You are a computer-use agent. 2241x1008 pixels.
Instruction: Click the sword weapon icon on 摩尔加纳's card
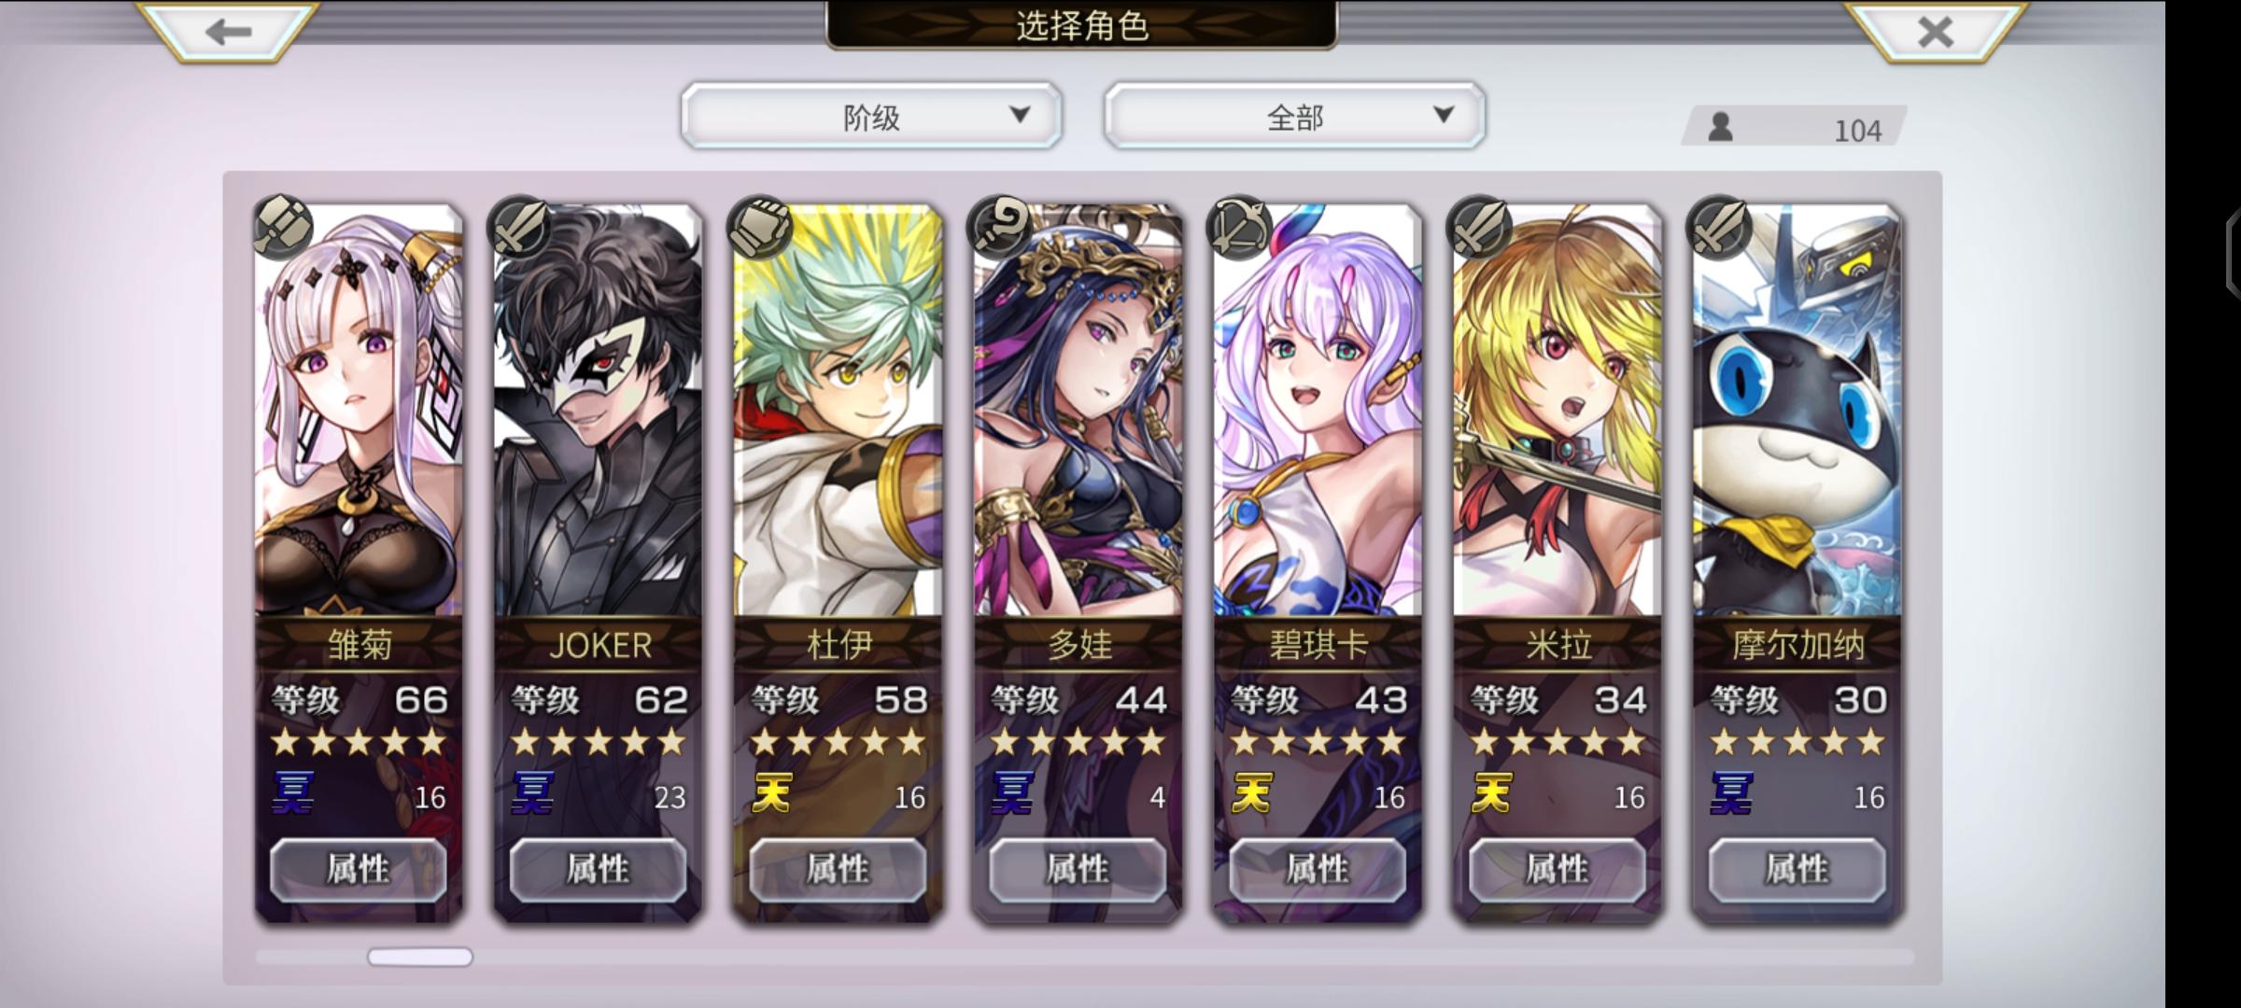1720,228
